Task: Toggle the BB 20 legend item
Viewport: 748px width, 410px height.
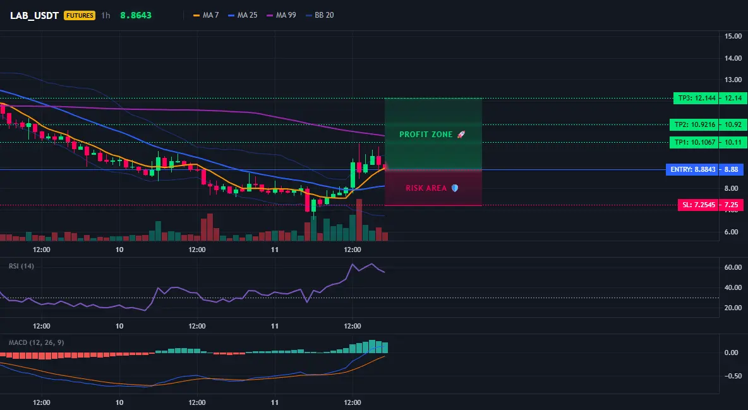Action: (x=320, y=15)
